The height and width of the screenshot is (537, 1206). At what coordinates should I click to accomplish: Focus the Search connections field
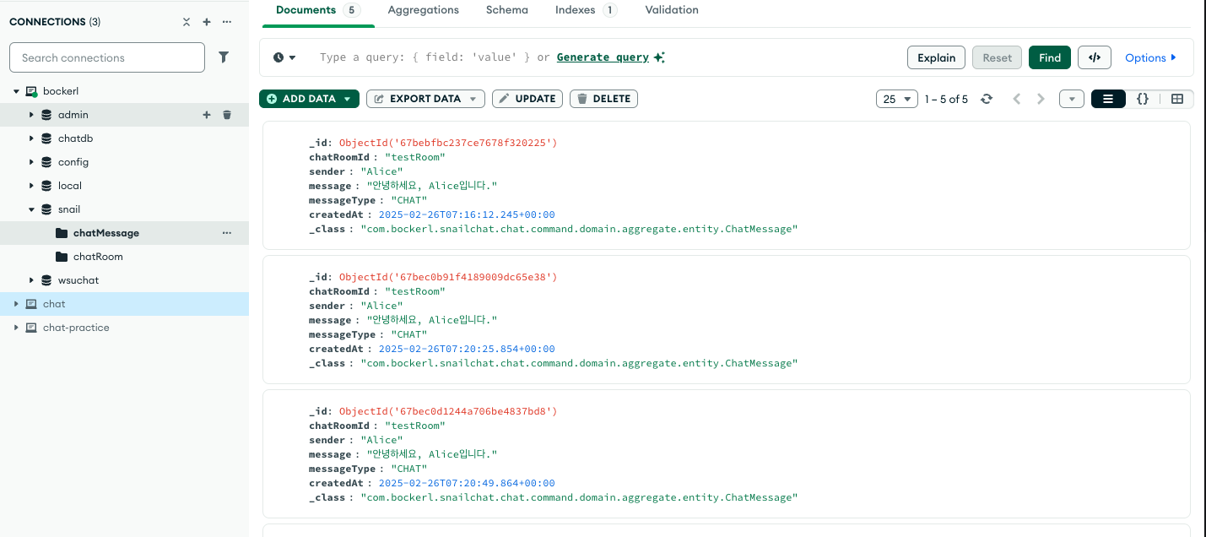click(107, 57)
